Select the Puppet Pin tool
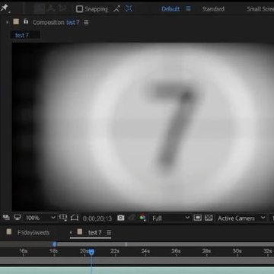This screenshot has height=274, width=274. [x=4, y=8]
